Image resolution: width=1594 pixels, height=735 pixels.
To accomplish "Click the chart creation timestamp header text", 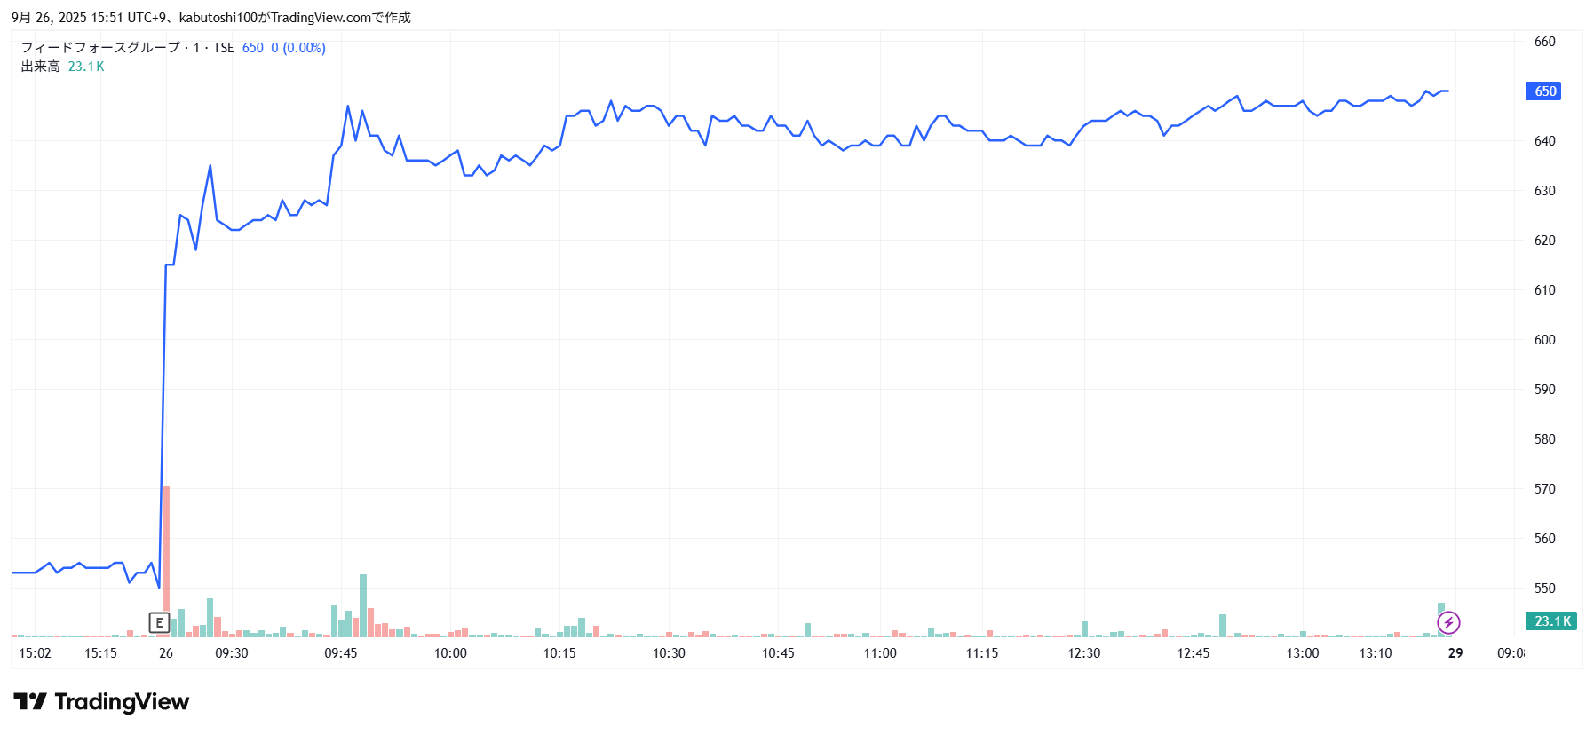I will point(211,18).
